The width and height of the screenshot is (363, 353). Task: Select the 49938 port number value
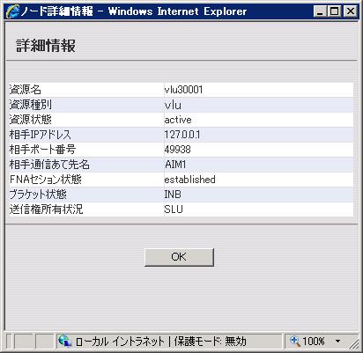pos(177,150)
